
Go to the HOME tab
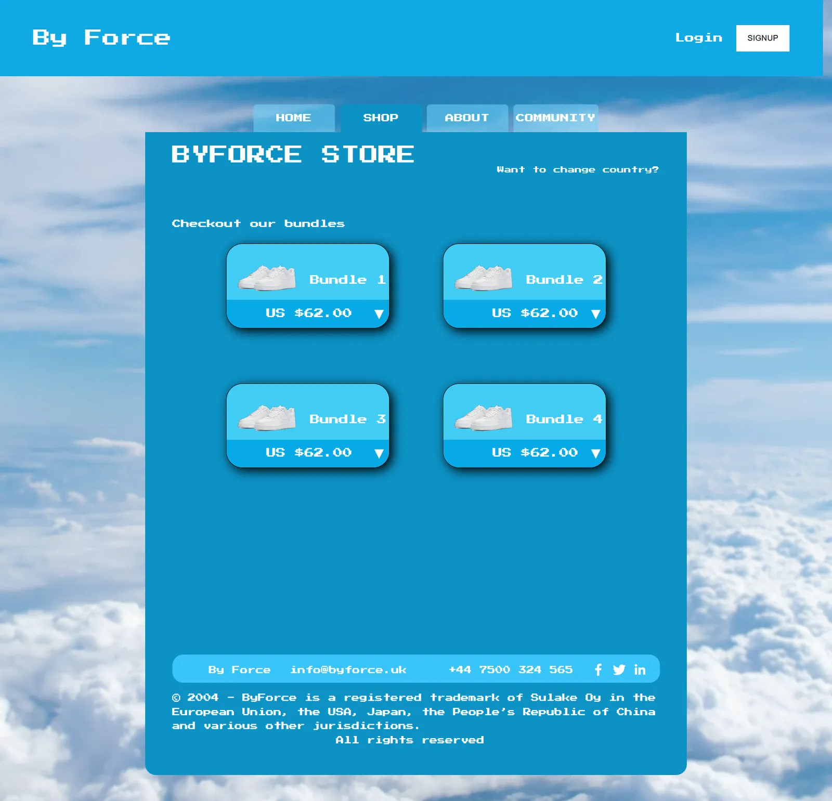point(294,118)
